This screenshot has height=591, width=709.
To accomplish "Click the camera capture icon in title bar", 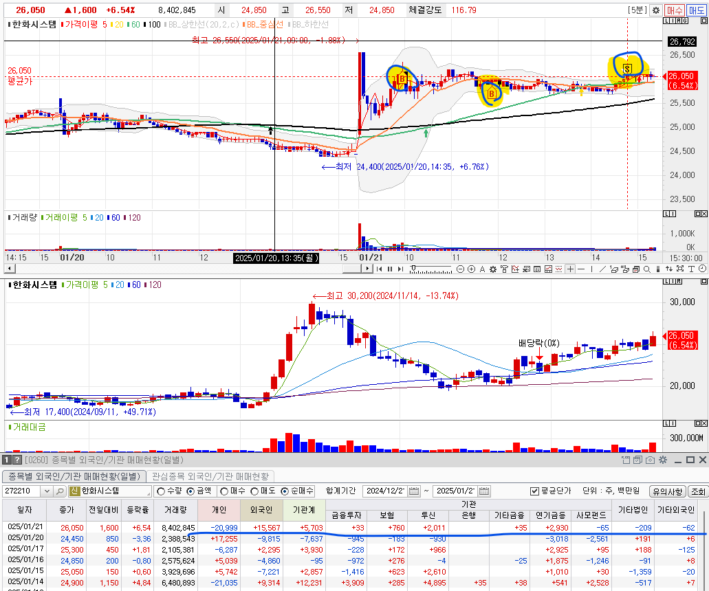I will point(651,460).
